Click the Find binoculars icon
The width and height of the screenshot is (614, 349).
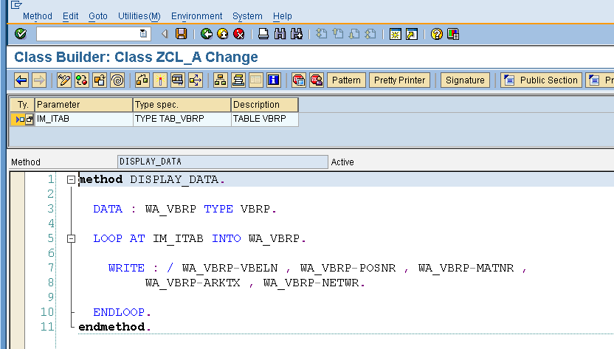pos(280,34)
